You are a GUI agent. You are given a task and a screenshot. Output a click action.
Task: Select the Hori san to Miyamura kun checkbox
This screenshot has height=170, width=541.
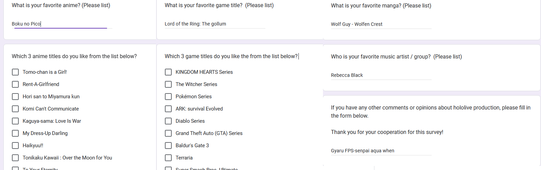(x=15, y=97)
